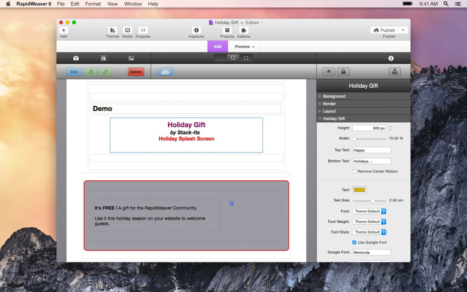Click the info icon in dark bar
This screenshot has height=292, width=467.
pyautogui.click(x=391, y=58)
